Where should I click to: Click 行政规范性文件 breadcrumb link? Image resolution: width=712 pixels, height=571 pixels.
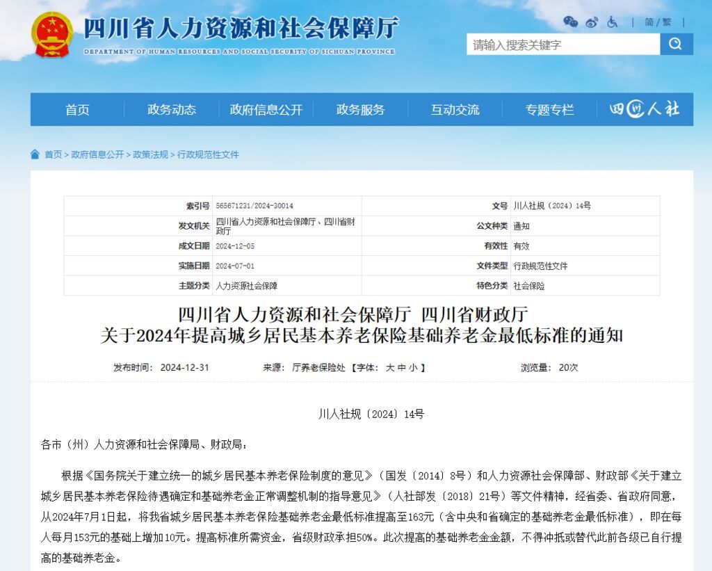point(208,154)
